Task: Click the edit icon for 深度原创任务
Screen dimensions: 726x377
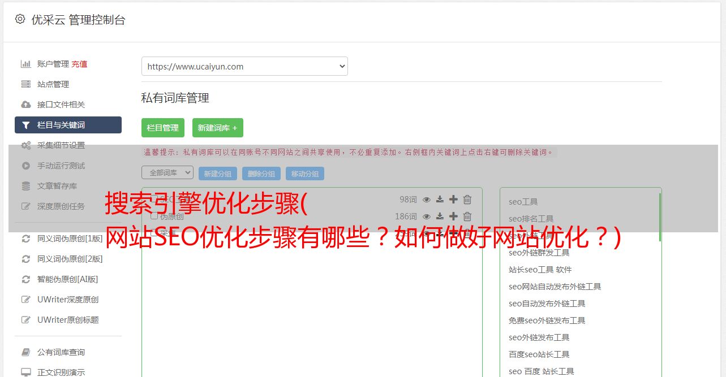Action: point(26,206)
